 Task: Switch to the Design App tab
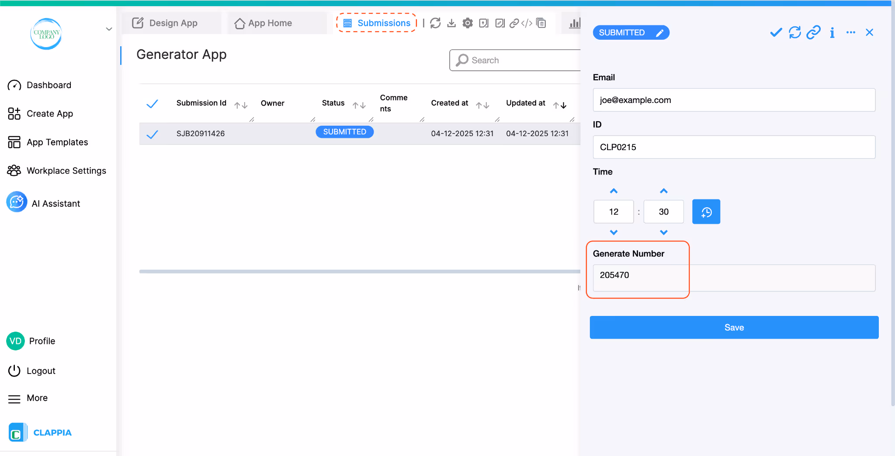tap(171, 23)
